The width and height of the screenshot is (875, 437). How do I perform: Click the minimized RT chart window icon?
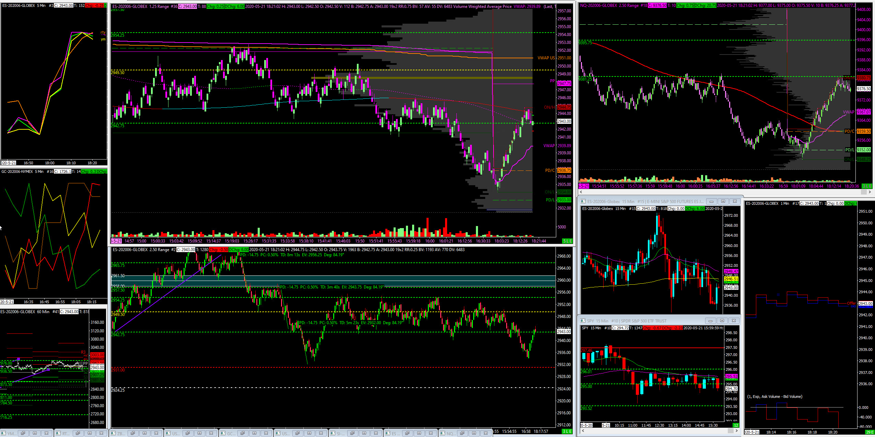pos(59,433)
